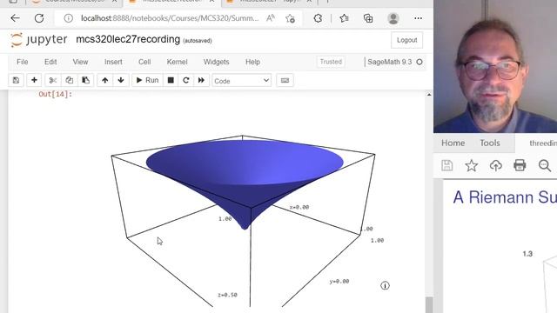Rename notebook mcs320lec27recording
Screen dimensions: 557x313
point(128,39)
